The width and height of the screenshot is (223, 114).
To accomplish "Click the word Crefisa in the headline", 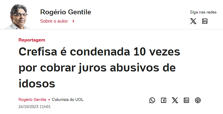I will coord(38,52).
